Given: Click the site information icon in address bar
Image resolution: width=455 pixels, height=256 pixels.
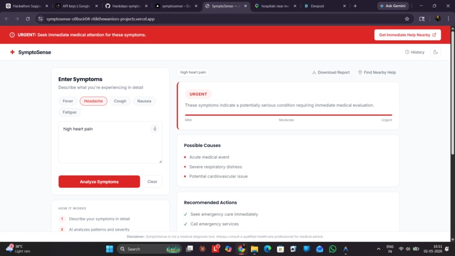Looking at the screenshot, I should [41, 19].
